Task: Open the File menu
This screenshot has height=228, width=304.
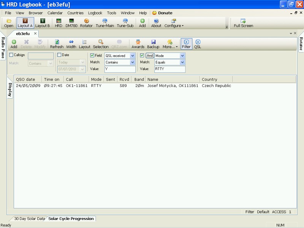Action: click(x=8, y=13)
